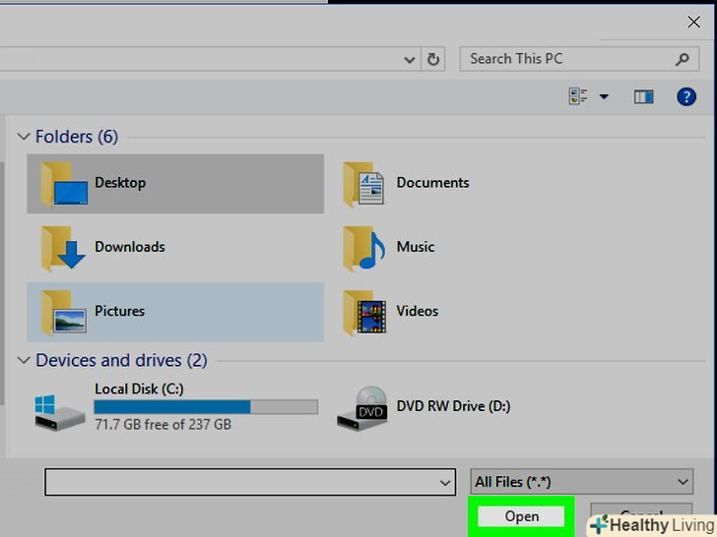Open the Videos folder icon
Viewport: 717px width, 537px height.
coord(364,312)
